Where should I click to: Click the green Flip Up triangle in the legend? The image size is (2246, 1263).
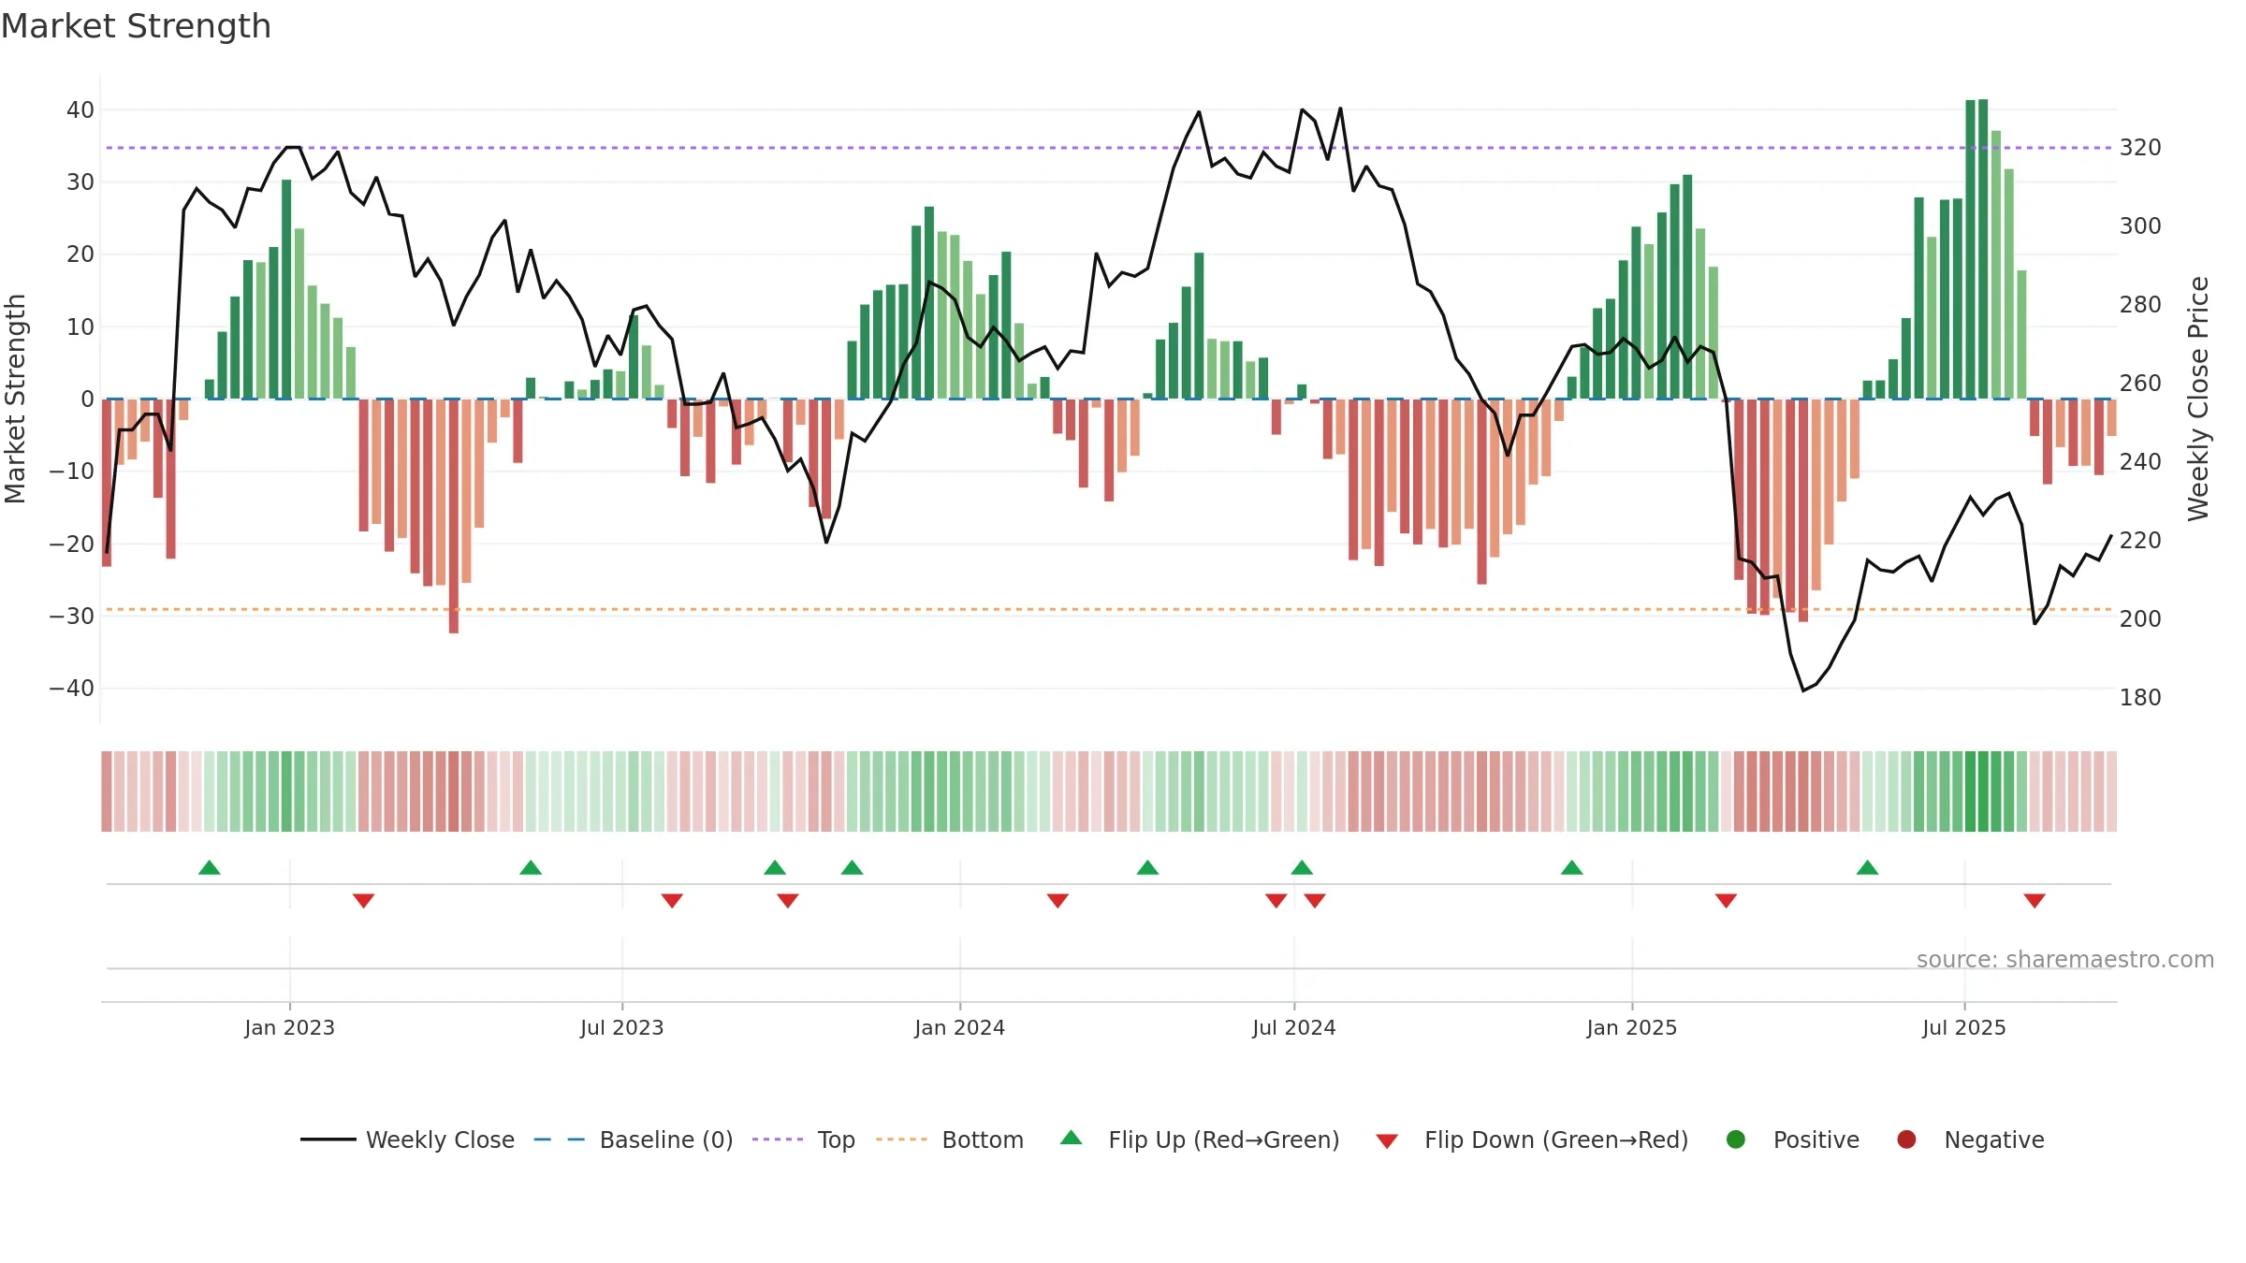1072,1138
